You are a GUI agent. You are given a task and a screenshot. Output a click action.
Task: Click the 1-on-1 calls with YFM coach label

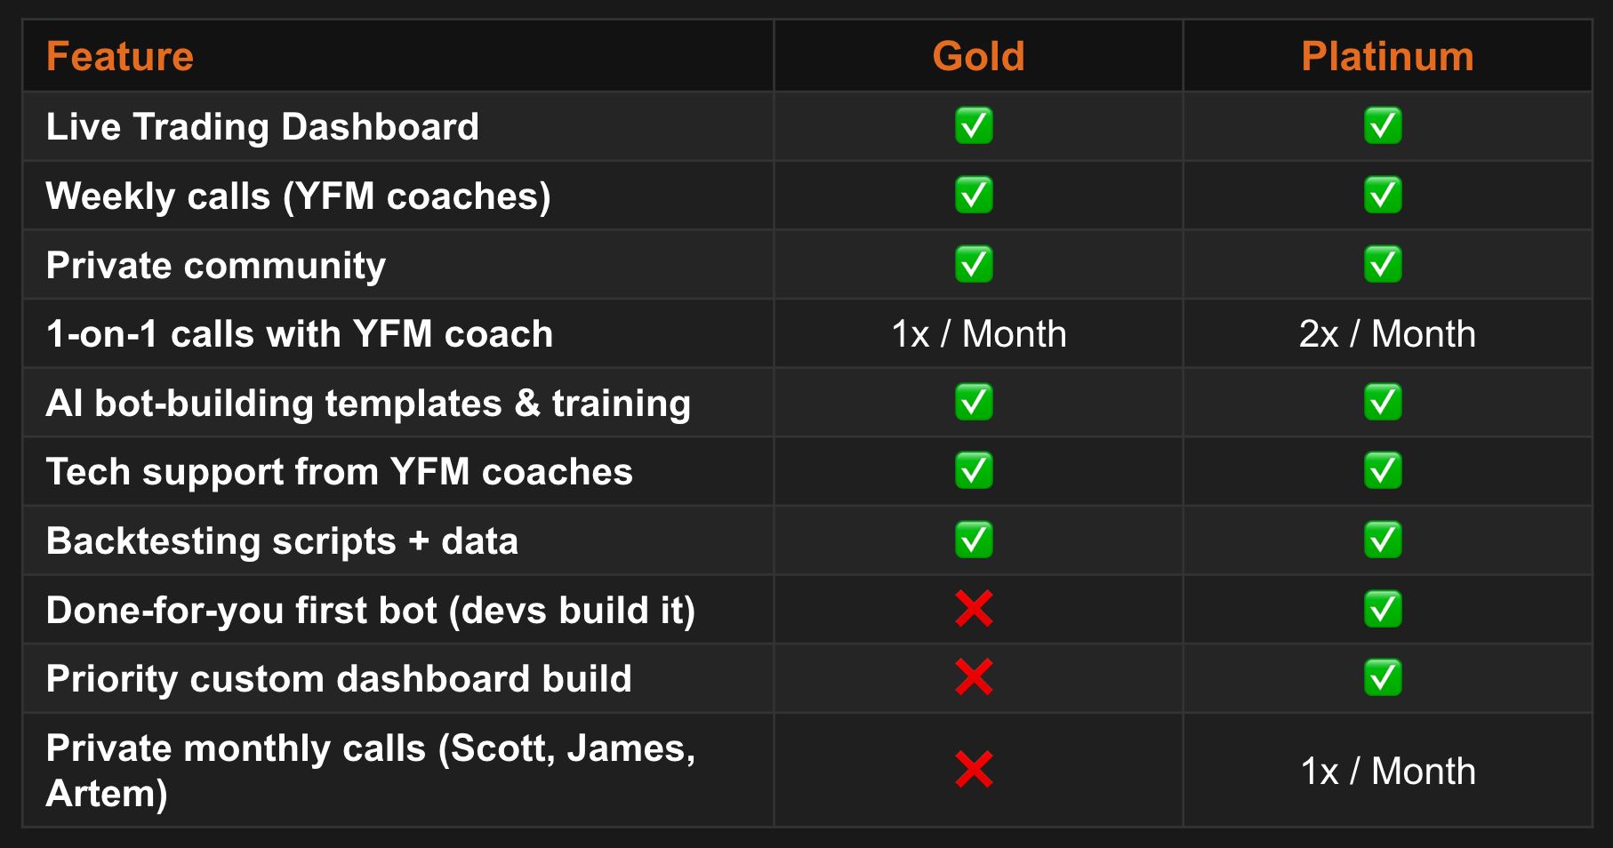pyautogui.click(x=300, y=334)
